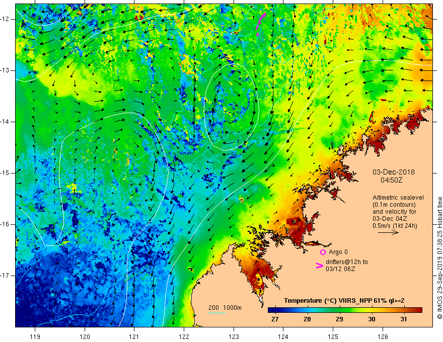Image resolution: width=443 pixels, height=342 pixels.
Task: Click the Temperature VIIRS_NPP colorbar title
Action: [x=344, y=301]
